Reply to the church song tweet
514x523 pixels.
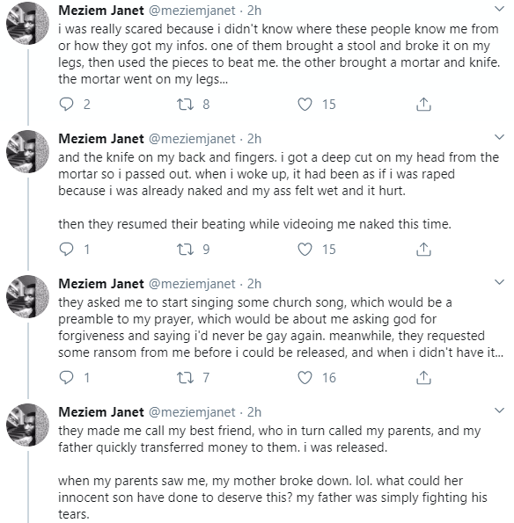point(66,378)
